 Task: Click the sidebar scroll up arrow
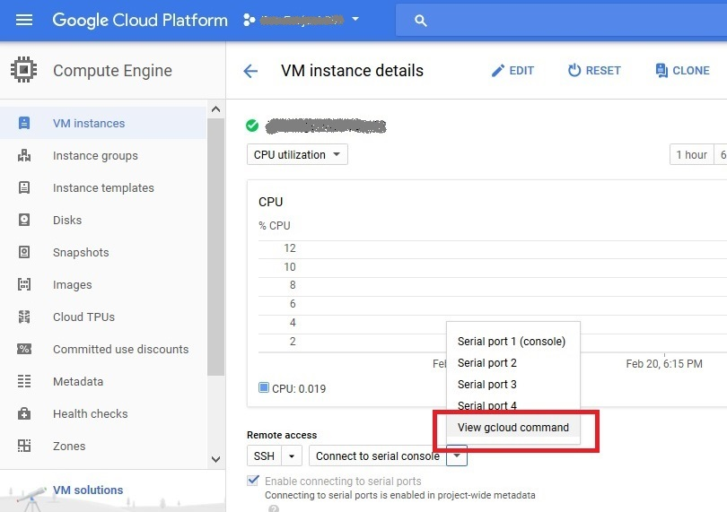[215, 109]
